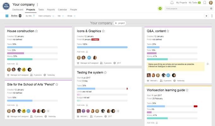The image size is (215, 126).
Task: Open the Reports tab
Action: point(51,10)
